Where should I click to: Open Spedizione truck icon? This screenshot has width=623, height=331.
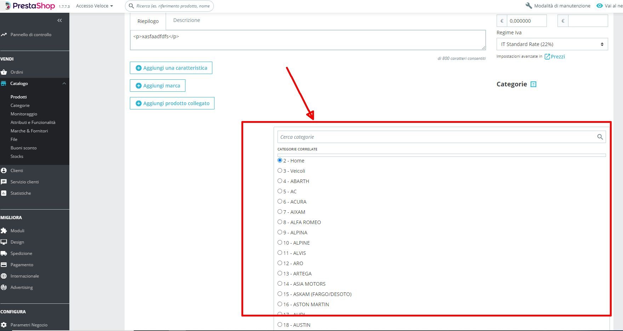pos(4,253)
